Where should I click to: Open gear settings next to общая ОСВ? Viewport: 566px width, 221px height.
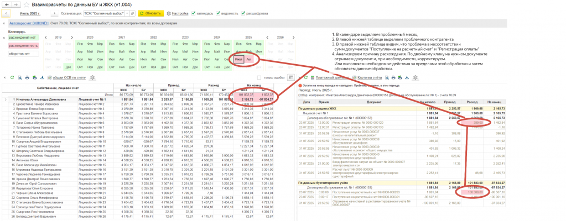[x=92, y=78]
